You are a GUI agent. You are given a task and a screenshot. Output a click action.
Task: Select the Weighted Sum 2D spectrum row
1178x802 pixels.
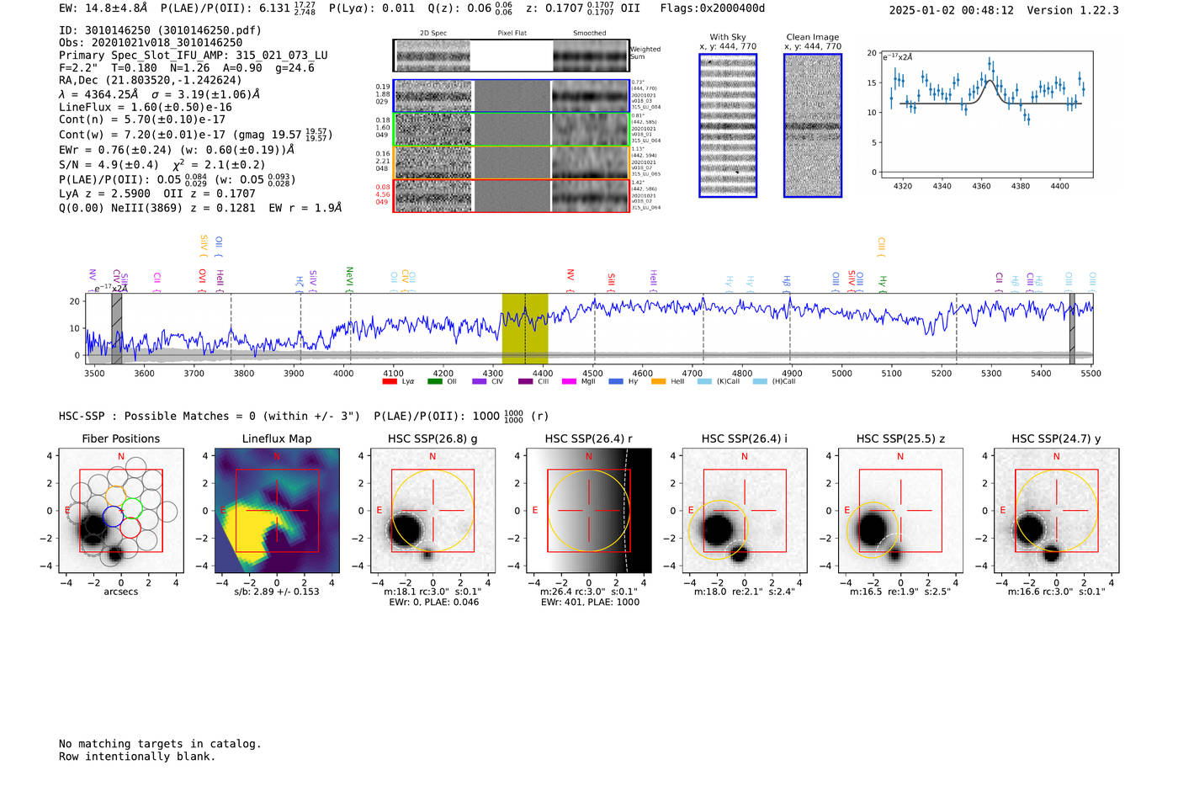pyautogui.click(x=512, y=56)
